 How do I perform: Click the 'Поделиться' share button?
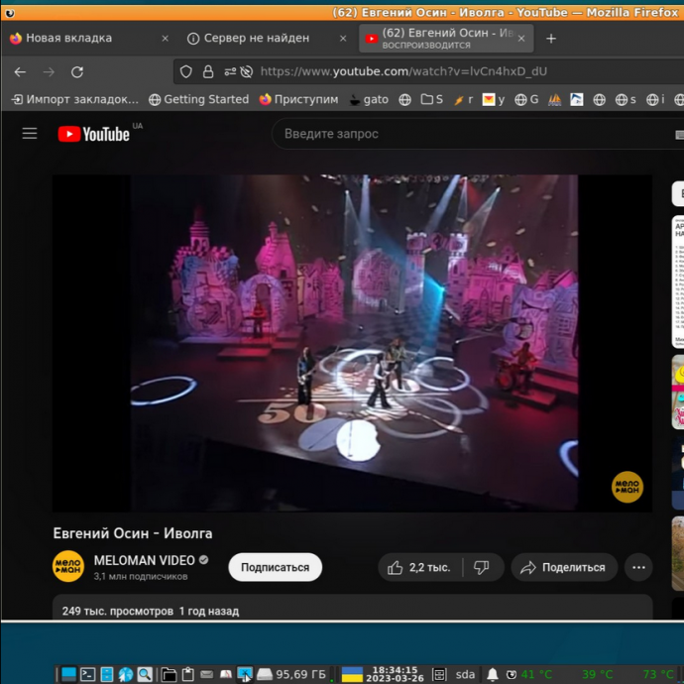pyautogui.click(x=563, y=567)
